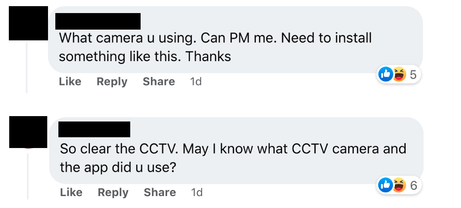Click the laughing emoji reaction beside count 6
Screen dimensions: 461x208
coord(400,185)
